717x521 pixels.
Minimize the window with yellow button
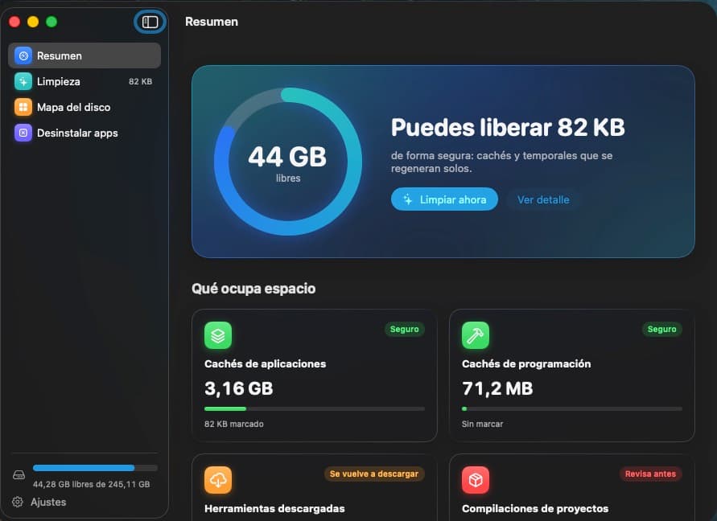pos(33,22)
